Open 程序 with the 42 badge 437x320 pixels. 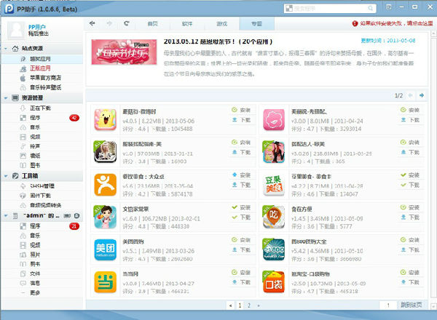[35, 118]
